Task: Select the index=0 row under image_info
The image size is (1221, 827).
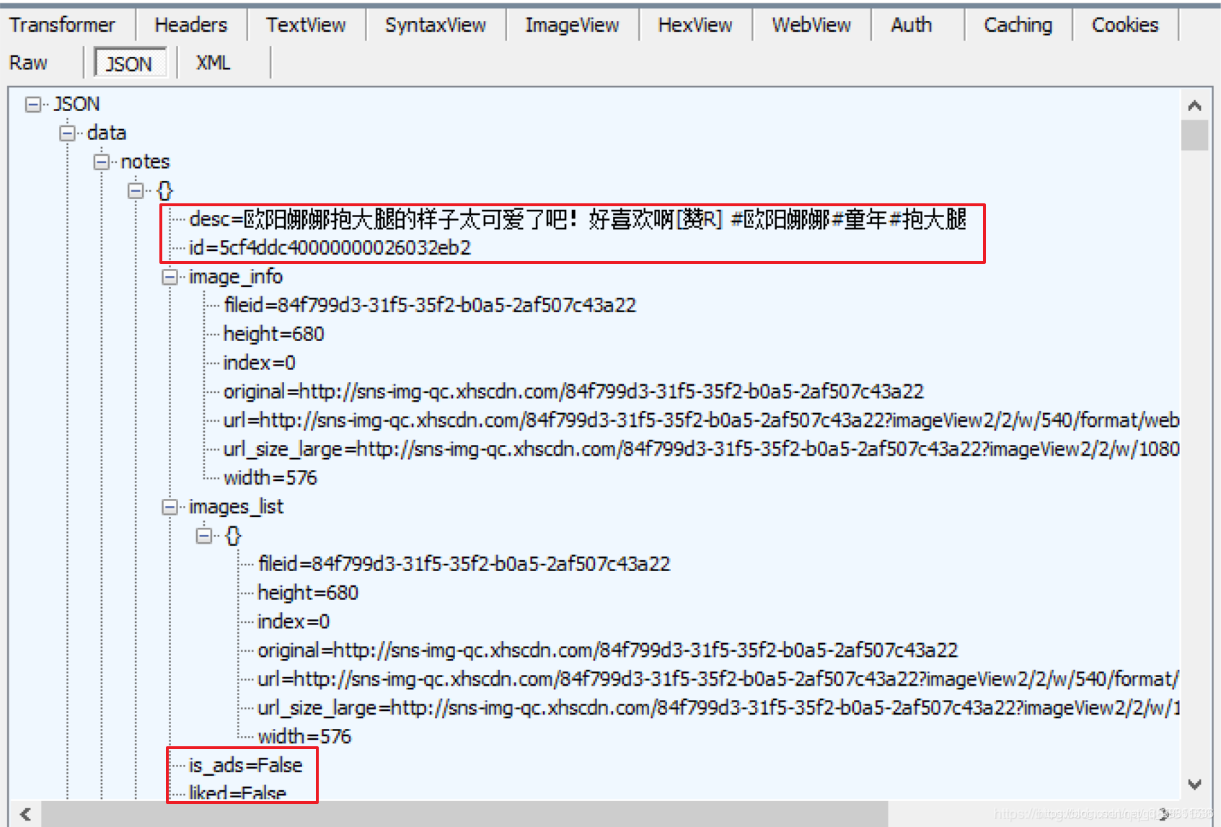Action: click(260, 363)
